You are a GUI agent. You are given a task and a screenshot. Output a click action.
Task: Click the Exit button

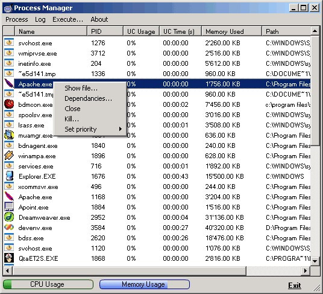point(294,286)
